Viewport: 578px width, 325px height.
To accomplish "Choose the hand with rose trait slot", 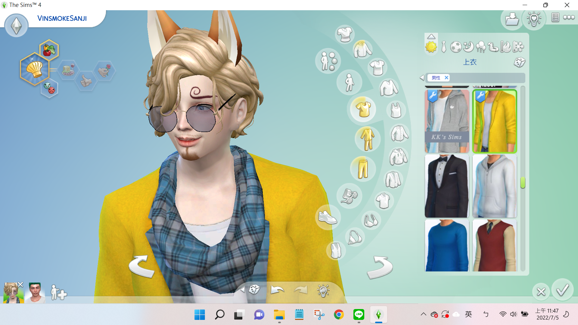I will coord(104,70).
